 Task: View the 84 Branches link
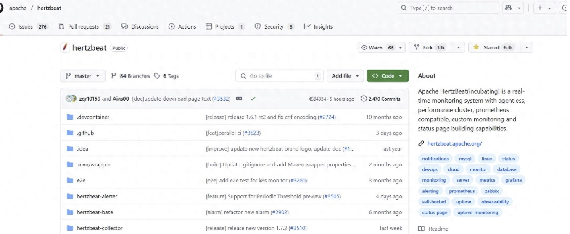(130, 76)
